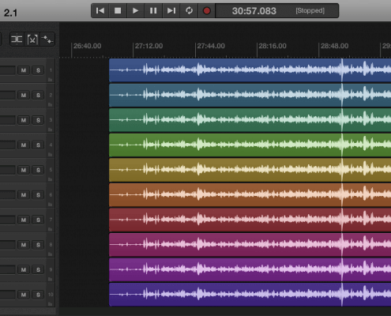Toggle loop playback mode
Image resolution: width=391 pixels, height=316 pixels.
pyautogui.click(x=189, y=11)
